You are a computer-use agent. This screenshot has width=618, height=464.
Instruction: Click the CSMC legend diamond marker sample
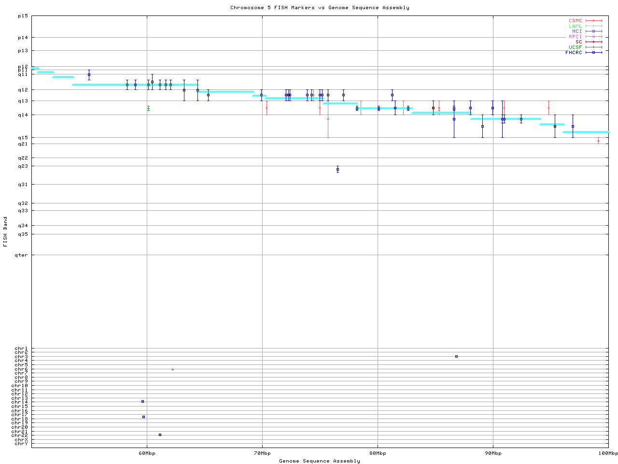(593, 21)
